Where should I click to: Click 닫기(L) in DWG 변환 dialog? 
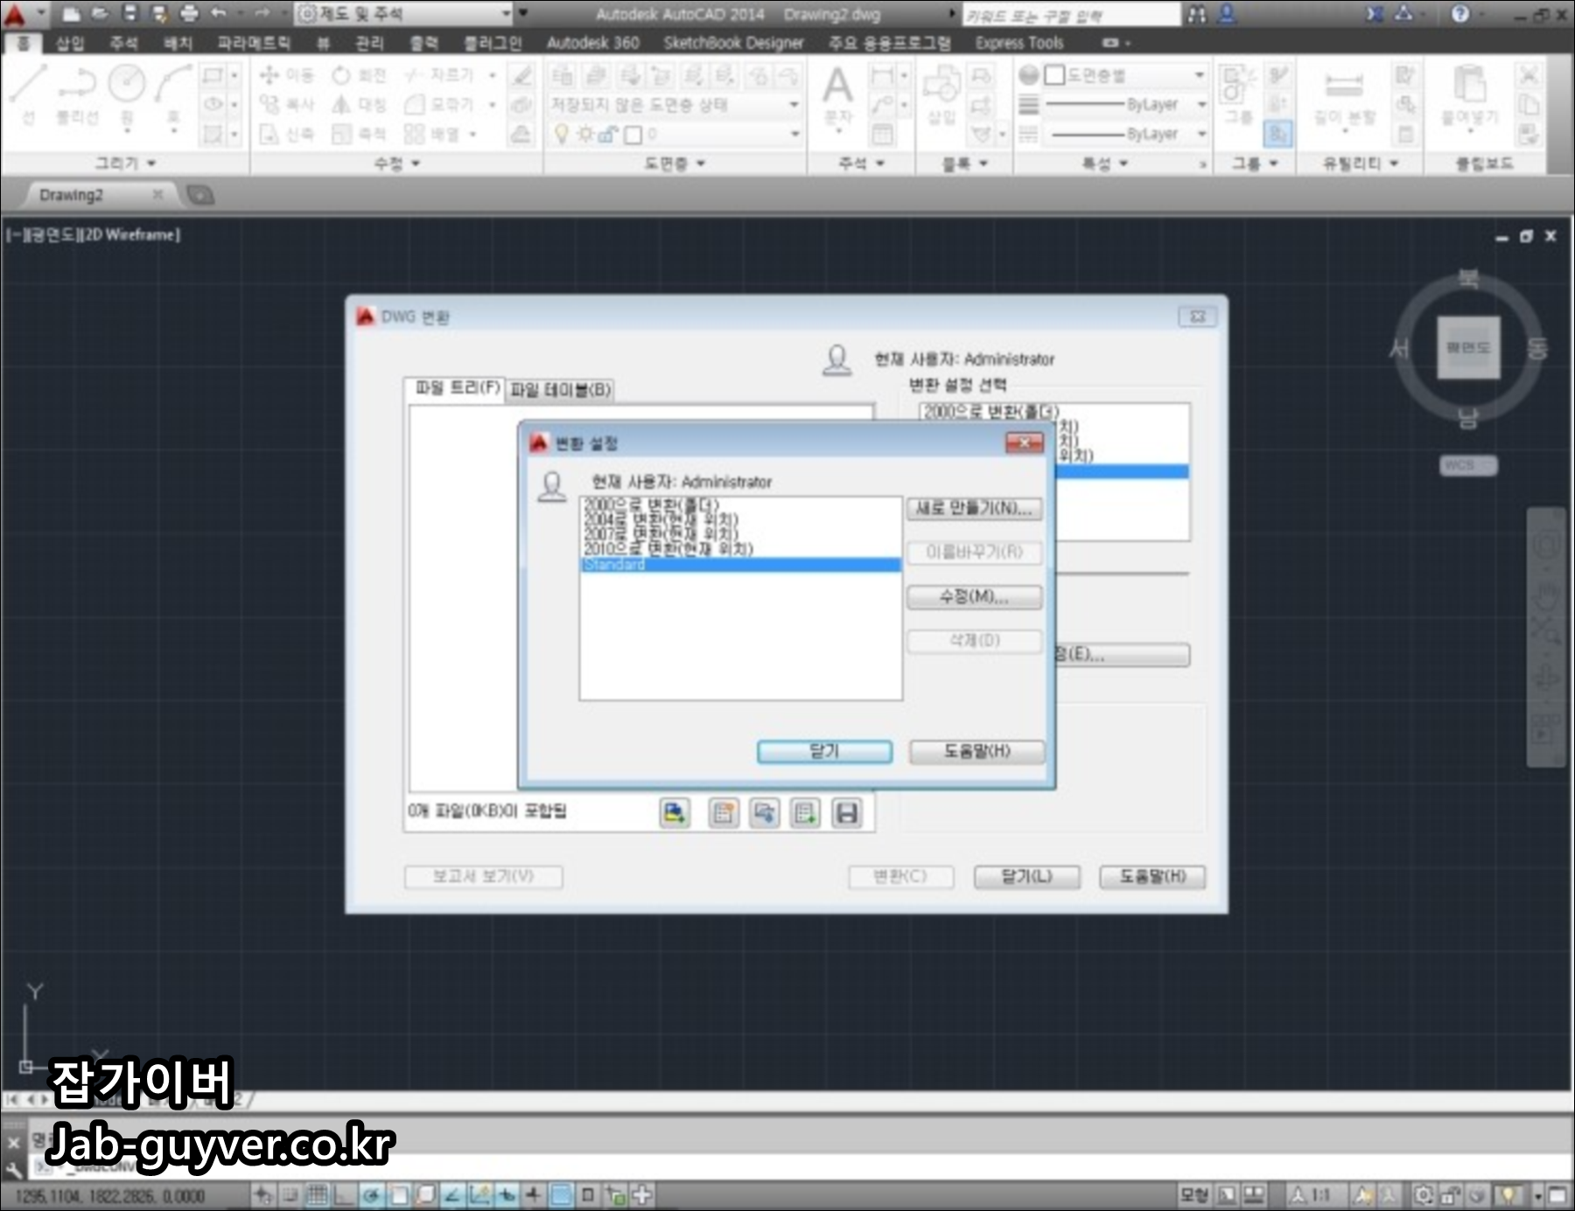pos(1027,876)
